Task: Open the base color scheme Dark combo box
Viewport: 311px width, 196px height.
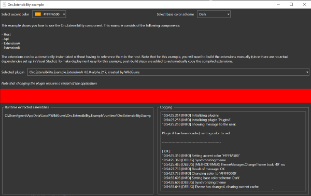Action: (x=214, y=15)
